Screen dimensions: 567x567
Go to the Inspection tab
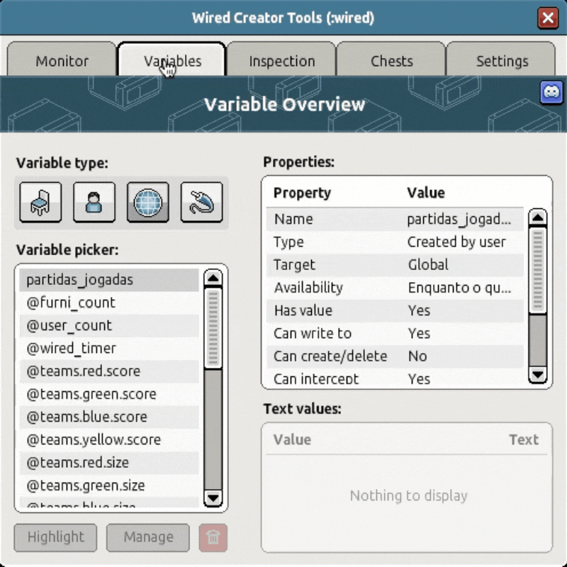pos(281,60)
